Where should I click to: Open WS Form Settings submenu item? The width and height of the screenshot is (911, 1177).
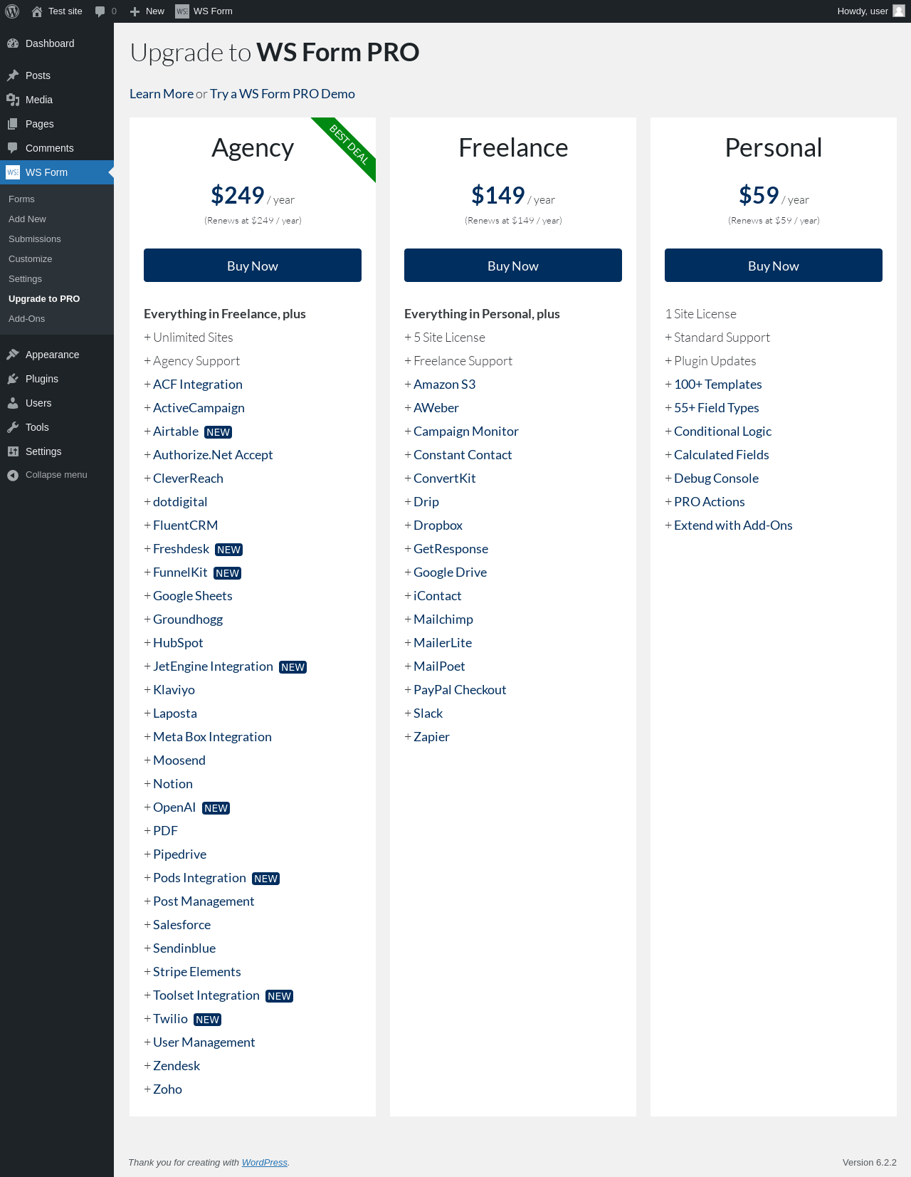click(x=25, y=279)
